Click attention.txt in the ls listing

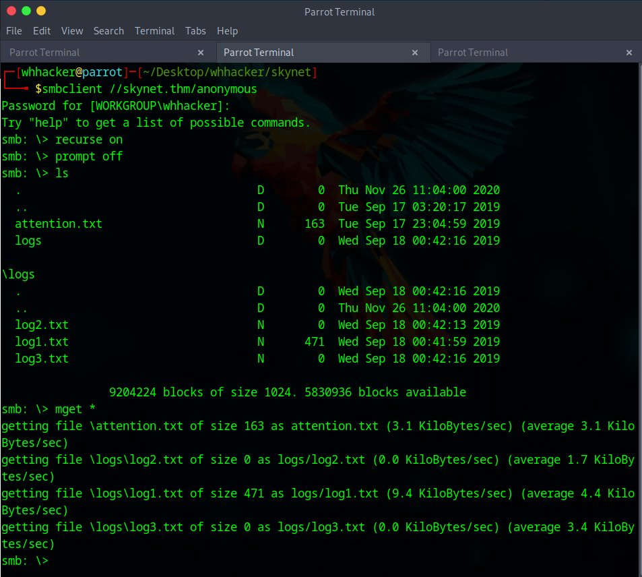[59, 224]
